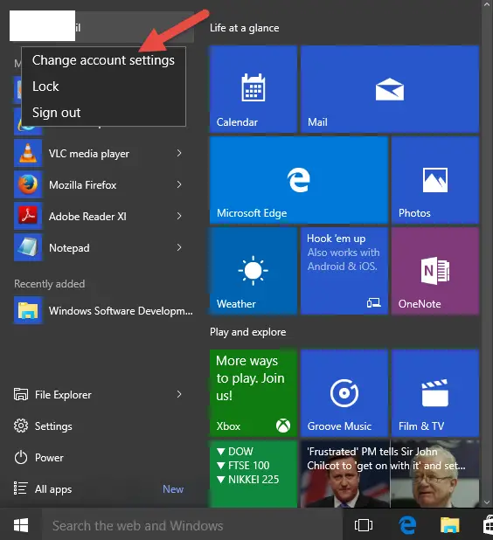This screenshot has width=493, height=540.
Task: Click the Play and explore group title
Action: point(247,332)
